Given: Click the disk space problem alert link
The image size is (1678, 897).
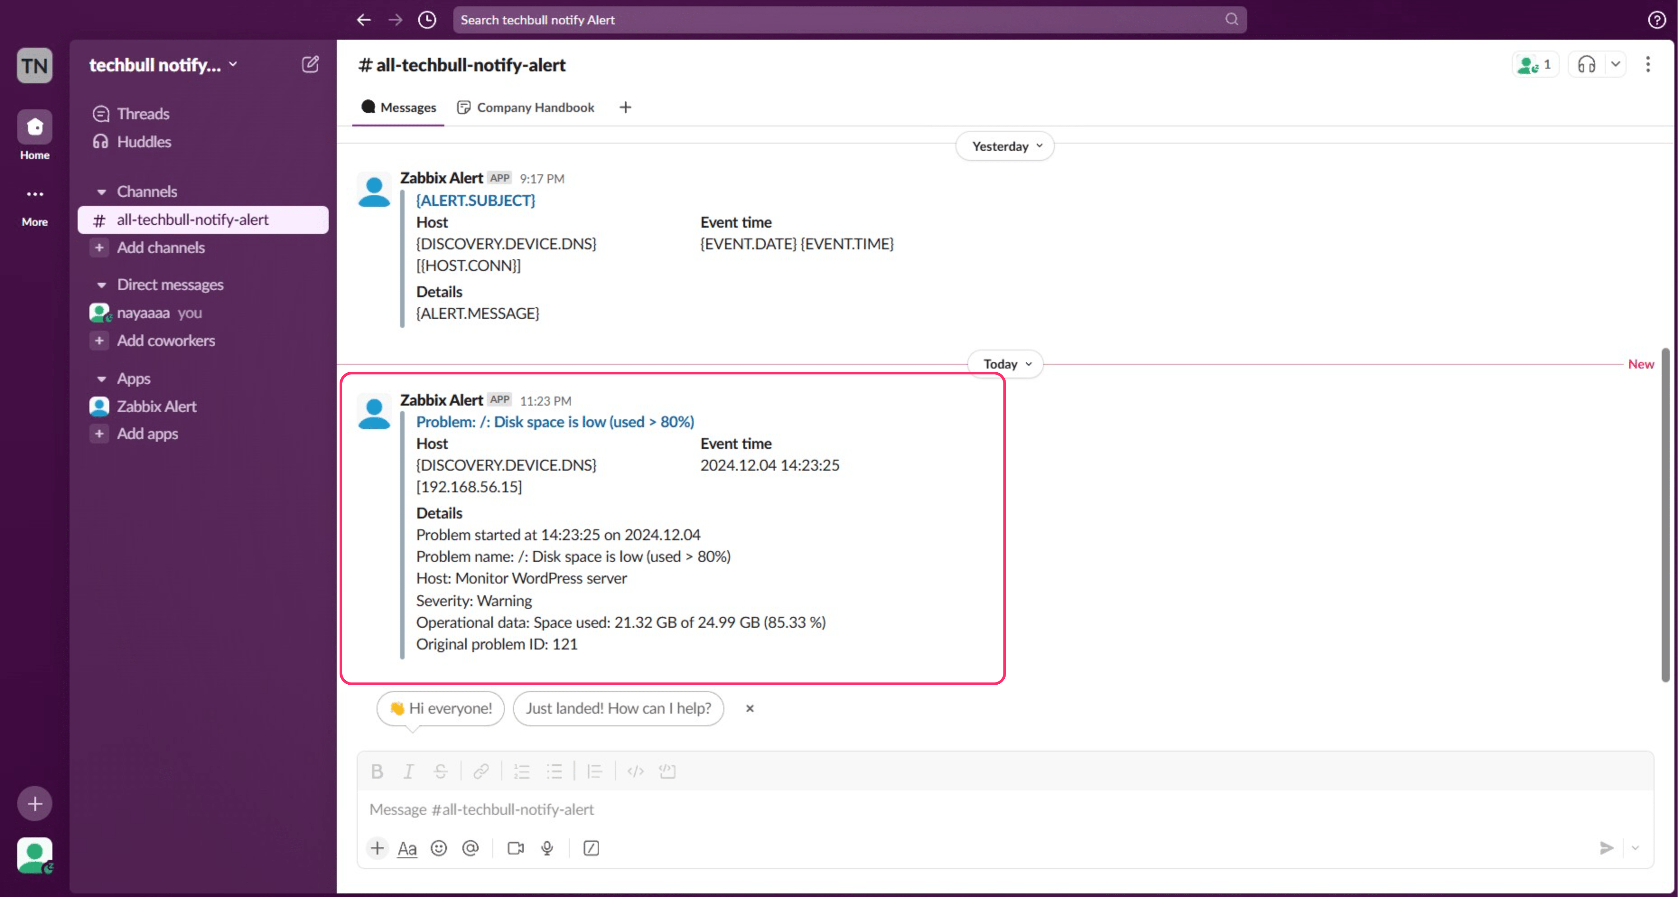Looking at the screenshot, I should (555, 421).
